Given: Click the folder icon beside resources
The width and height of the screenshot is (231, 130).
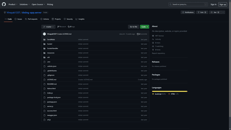Looking at the screenshot, I should click(x=44, y=53).
